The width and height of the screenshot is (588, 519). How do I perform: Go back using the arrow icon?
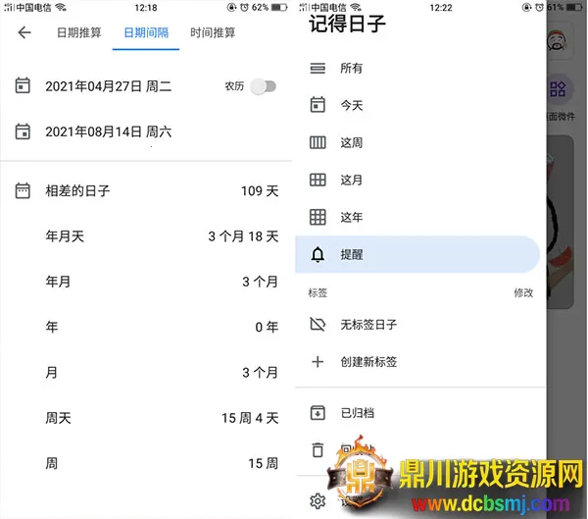click(24, 32)
